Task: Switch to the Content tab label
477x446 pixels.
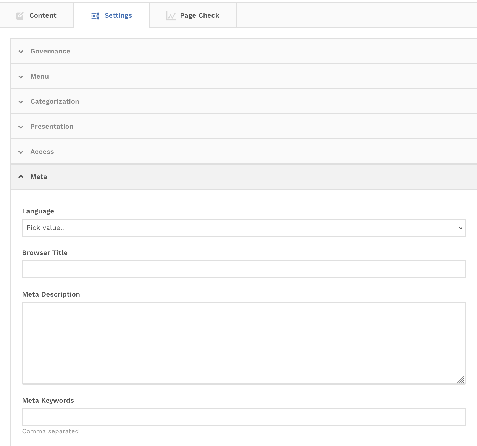Action: (43, 15)
